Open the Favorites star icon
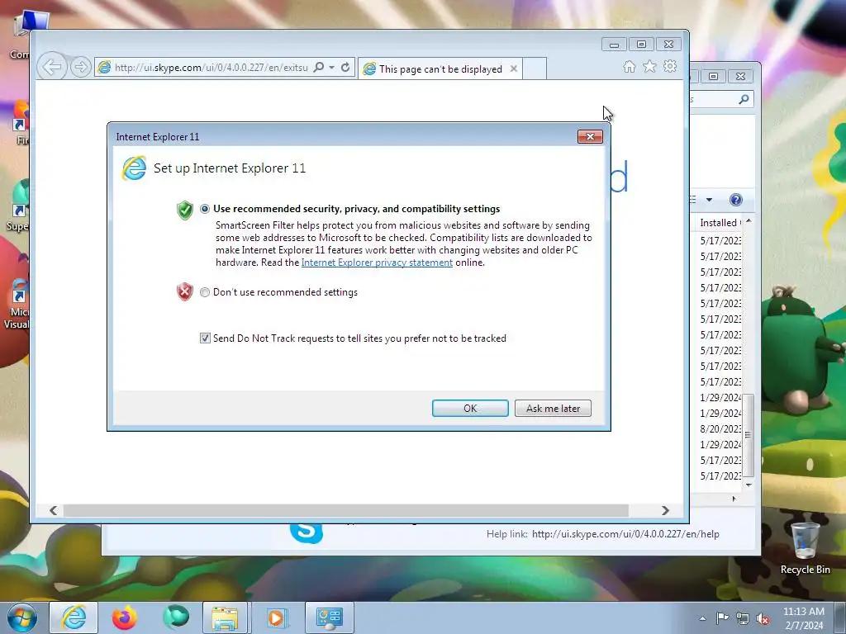This screenshot has height=634, width=846. 649,66
